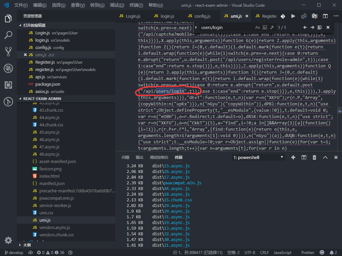
Task: Open the GitLens view in activity bar
Action: click(x=8, y=102)
